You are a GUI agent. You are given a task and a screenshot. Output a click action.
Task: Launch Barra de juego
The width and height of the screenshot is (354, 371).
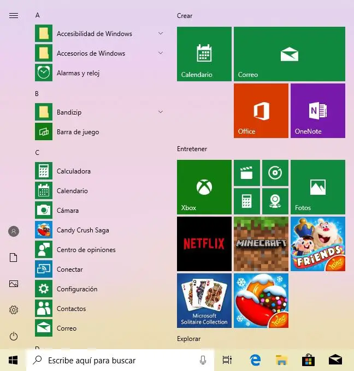point(99,131)
